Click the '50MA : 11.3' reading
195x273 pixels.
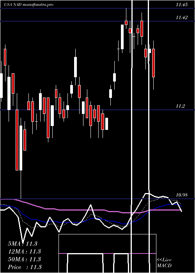pos(24,259)
